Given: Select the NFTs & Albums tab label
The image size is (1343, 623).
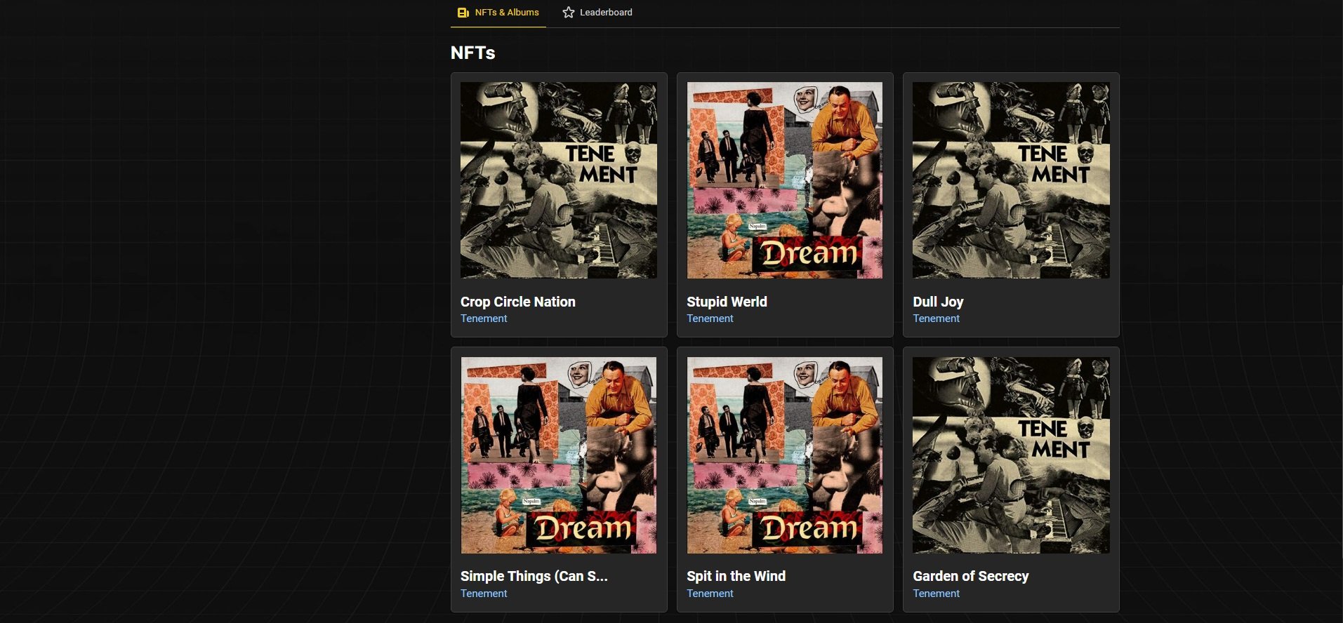Looking at the screenshot, I should coord(507,13).
